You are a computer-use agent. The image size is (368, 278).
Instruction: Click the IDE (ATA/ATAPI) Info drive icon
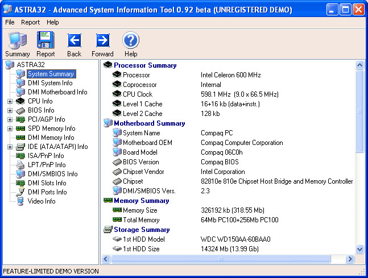[x=20, y=147]
